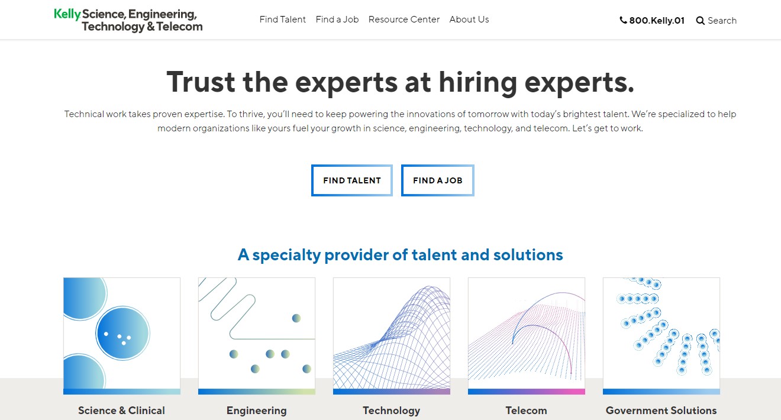
Task: Navigate to the Resource Center menu
Action: 404,19
